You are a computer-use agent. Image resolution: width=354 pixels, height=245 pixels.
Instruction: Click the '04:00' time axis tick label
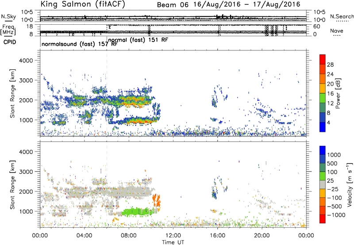click(x=85, y=236)
